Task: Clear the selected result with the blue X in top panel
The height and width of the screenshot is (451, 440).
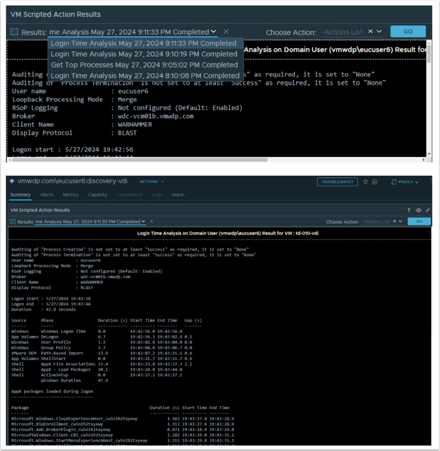Action: (226, 32)
